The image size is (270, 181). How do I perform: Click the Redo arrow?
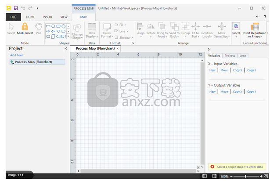click(30, 8)
